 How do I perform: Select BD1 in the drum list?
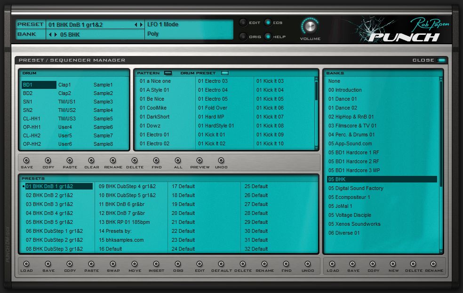click(x=39, y=85)
